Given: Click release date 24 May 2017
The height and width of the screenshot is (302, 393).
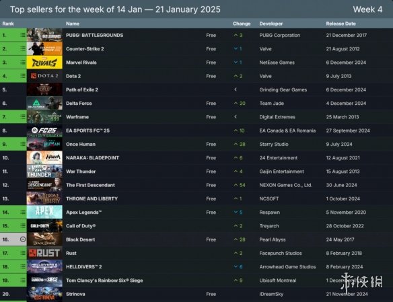Looking at the screenshot, I should [x=340, y=239].
